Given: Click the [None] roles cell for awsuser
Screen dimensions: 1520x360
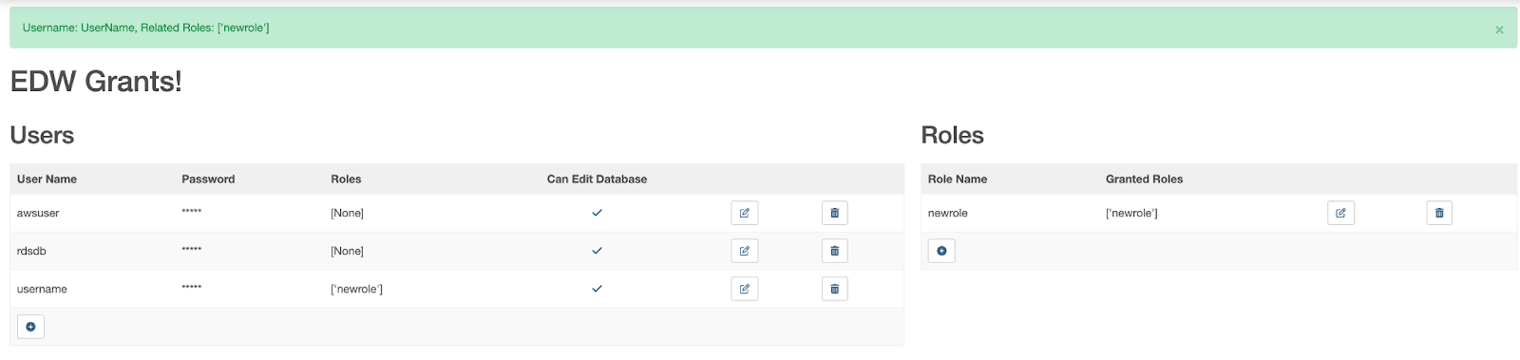Looking at the screenshot, I should [x=347, y=213].
